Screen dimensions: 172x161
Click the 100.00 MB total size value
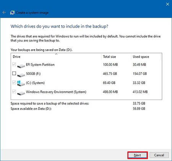(x=110, y=65)
